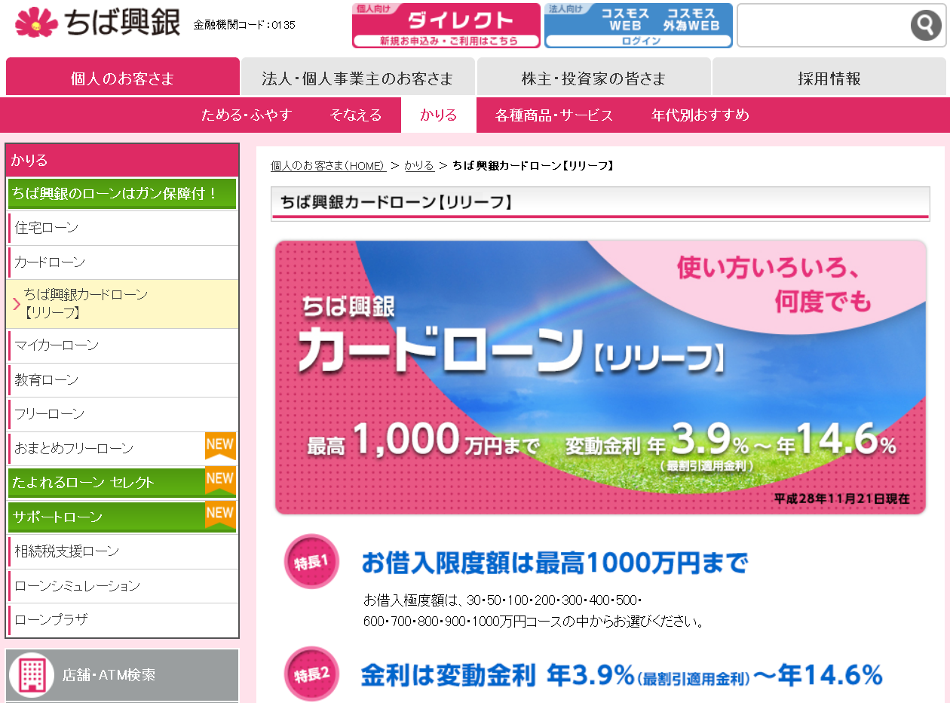Open カードローン in sidebar
This screenshot has width=950, height=703.
tap(122, 262)
